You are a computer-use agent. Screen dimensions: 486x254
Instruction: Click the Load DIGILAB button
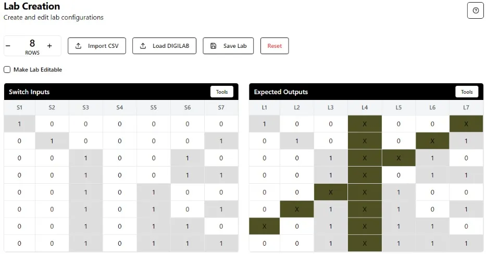tap(164, 46)
